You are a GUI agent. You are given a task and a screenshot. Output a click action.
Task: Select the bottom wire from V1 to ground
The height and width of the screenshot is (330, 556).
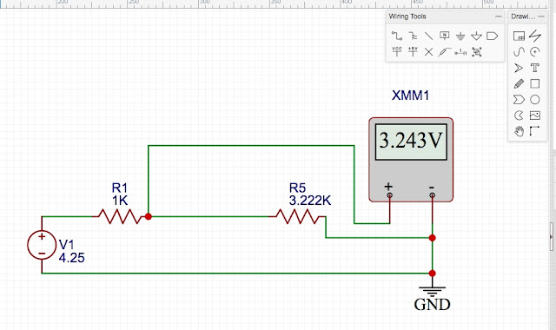pyautogui.click(x=237, y=274)
